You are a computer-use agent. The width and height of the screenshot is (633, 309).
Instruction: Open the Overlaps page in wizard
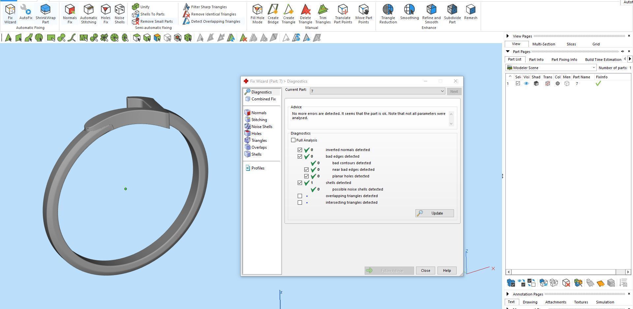point(256,147)
